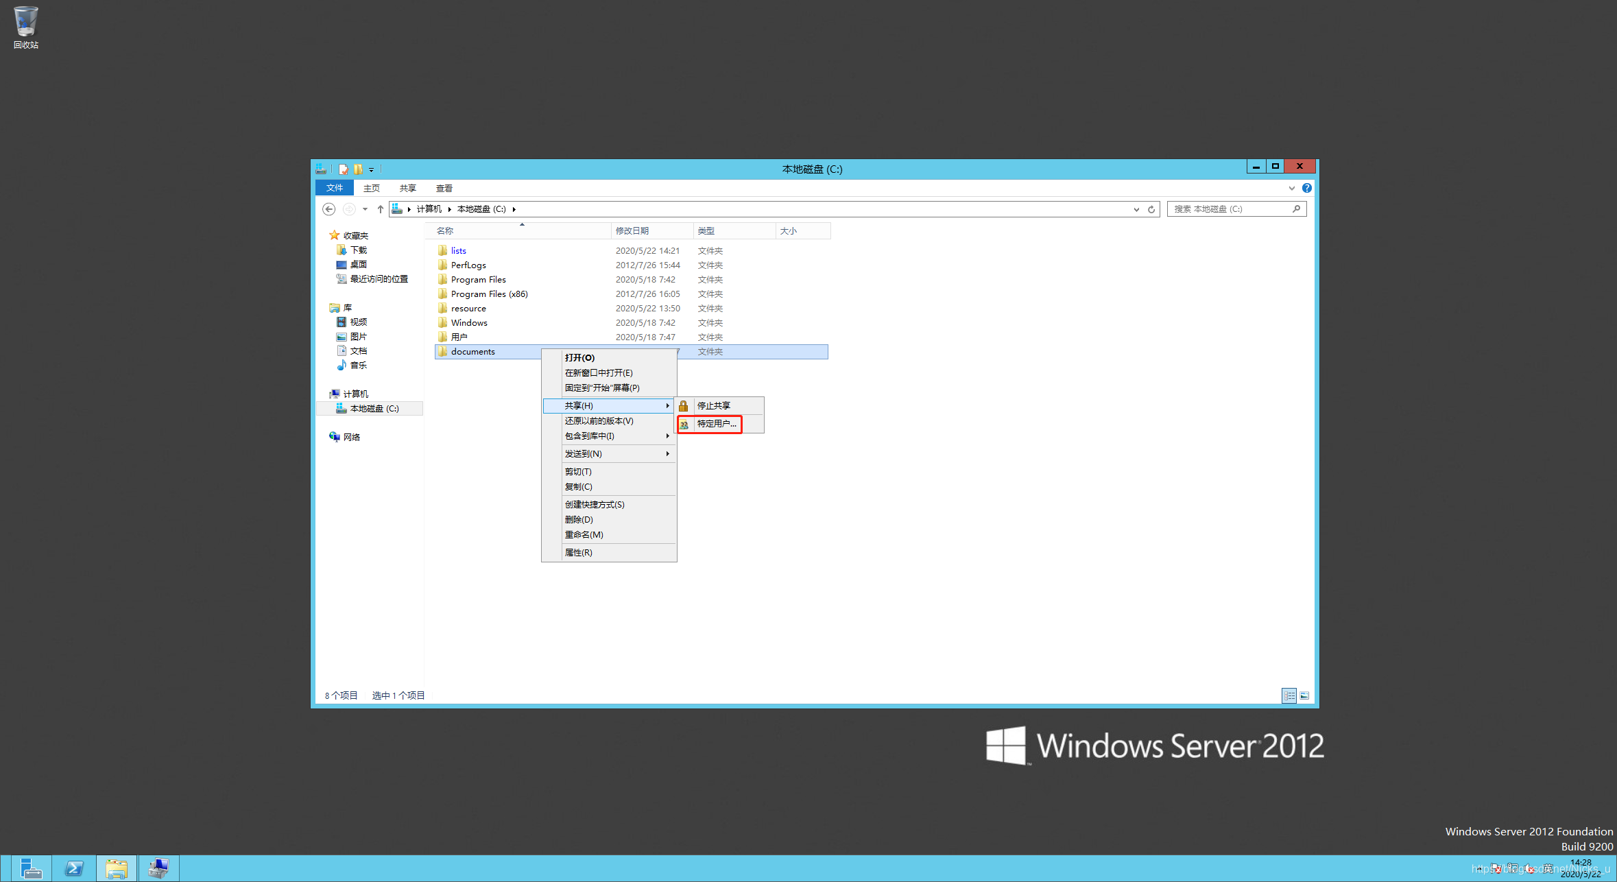Open the quick access toolbar customize dropdown
This screenshot has width=1617, height=882.
click(x=371, y=169)
